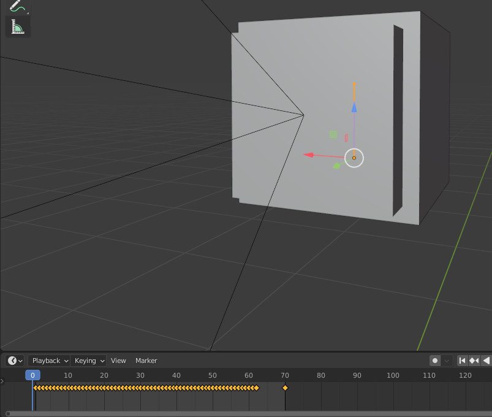Open the Playback dropdown

click(x=49, y=361)
